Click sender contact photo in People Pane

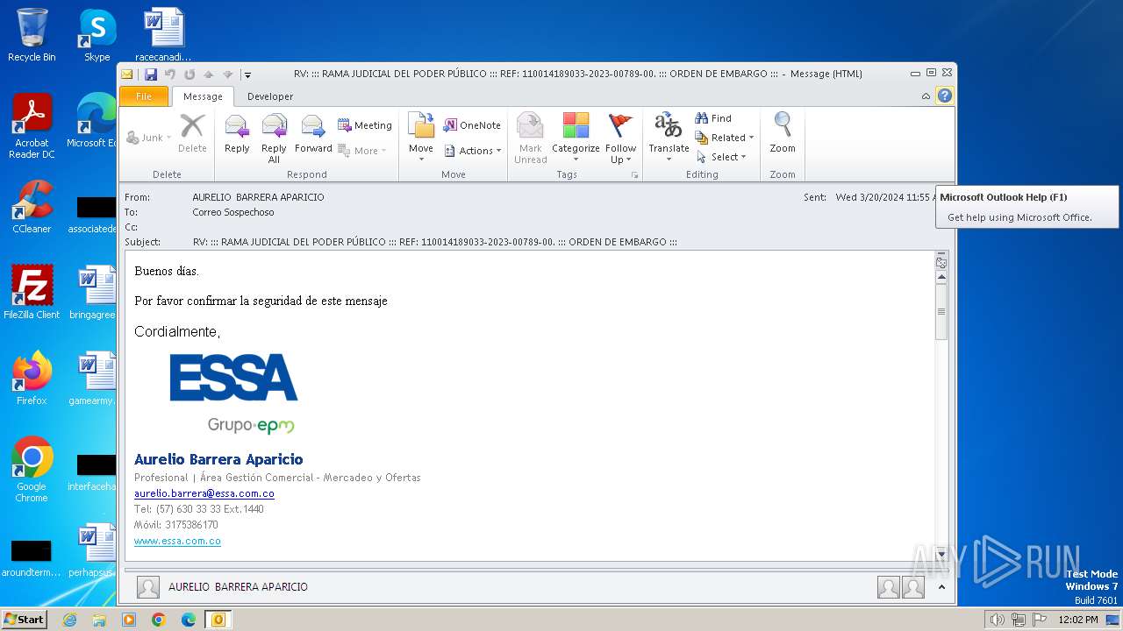tap(148, 587)
